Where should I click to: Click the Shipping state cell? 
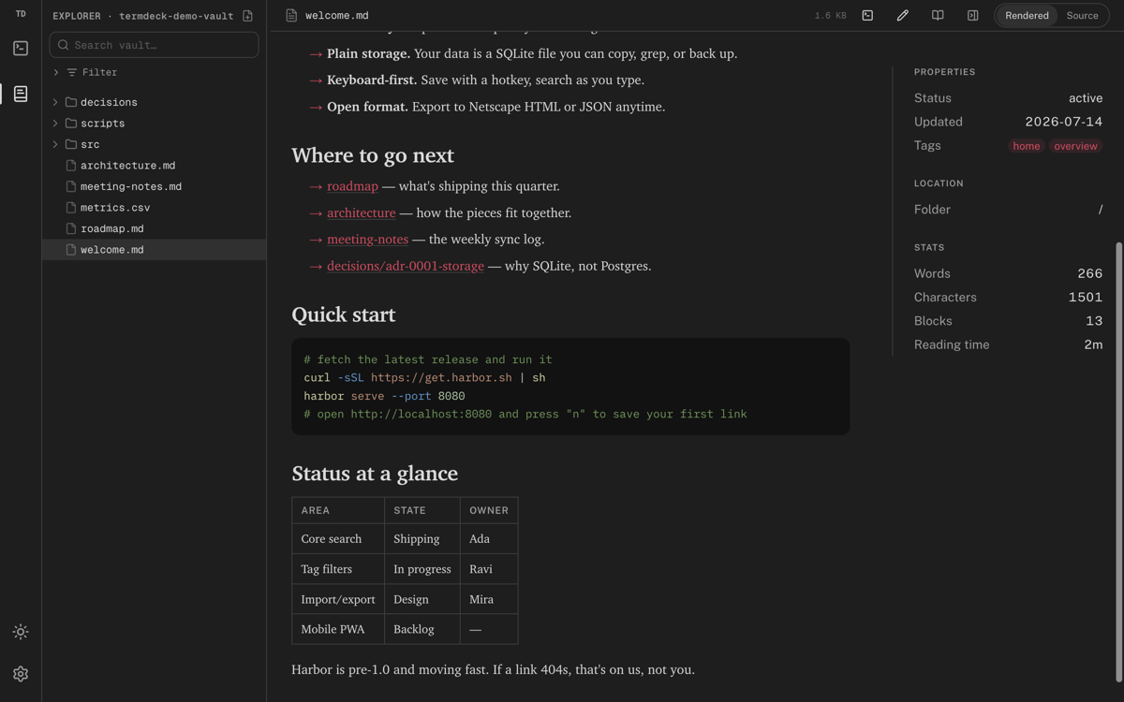(422, 539)
